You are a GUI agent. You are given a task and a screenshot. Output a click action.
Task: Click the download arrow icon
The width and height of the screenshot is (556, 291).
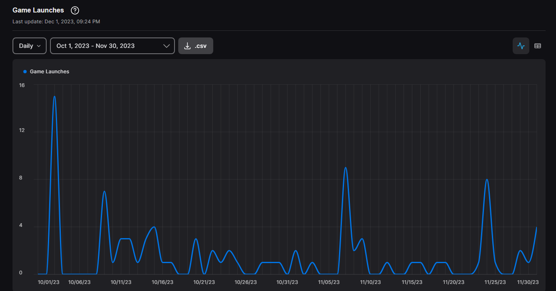tap(187, 46)
